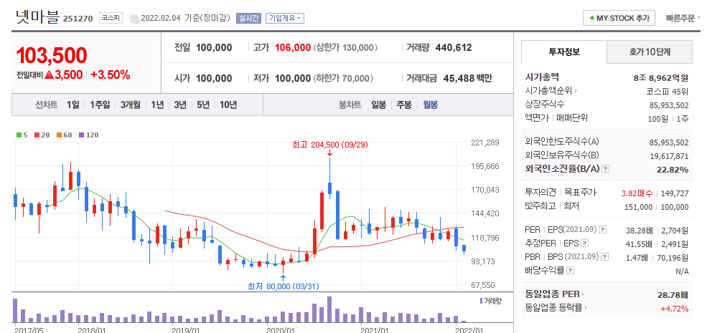Add stock with MY STOCK 추가 button
This screenshot has width=707, height=333.
(619, 19)
